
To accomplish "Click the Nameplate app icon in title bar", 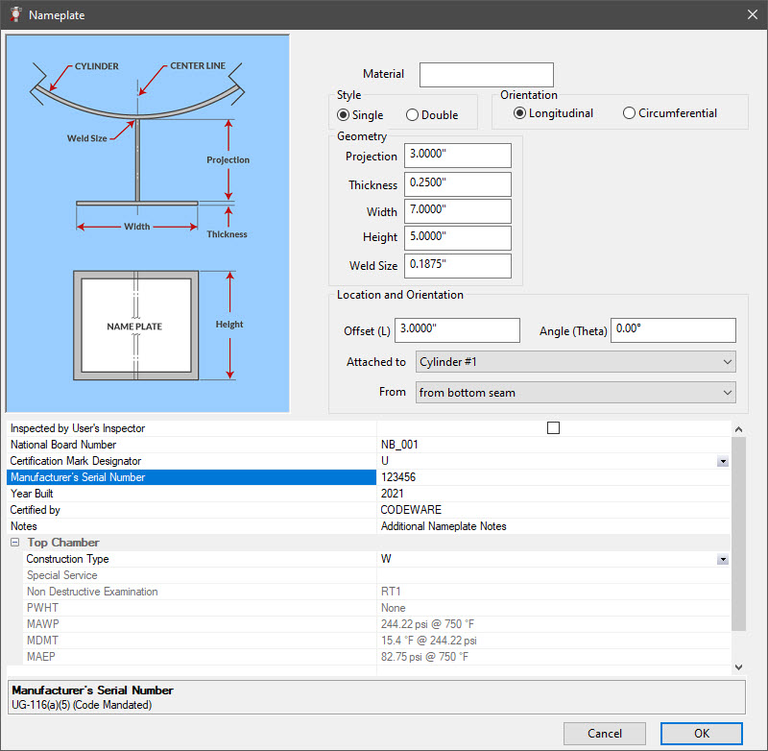I will coord(15,14).
